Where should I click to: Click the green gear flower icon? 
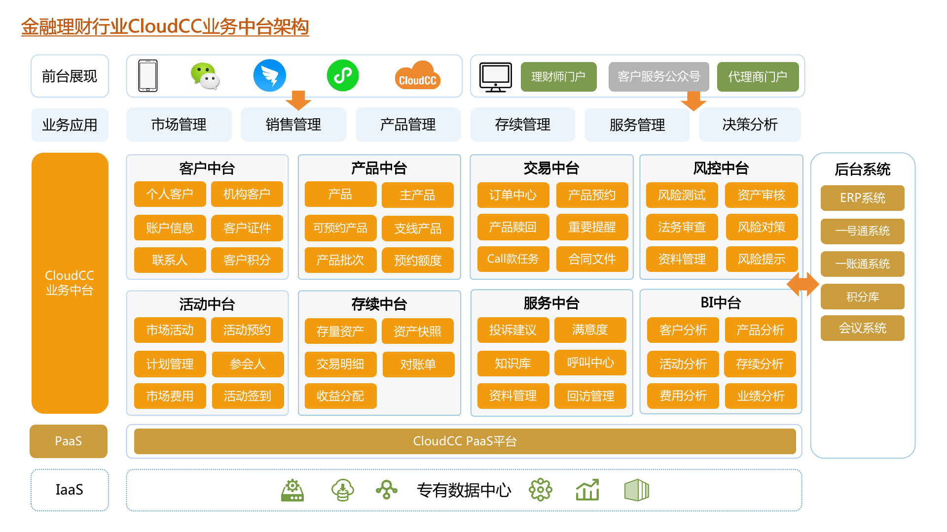pos(540,490)
